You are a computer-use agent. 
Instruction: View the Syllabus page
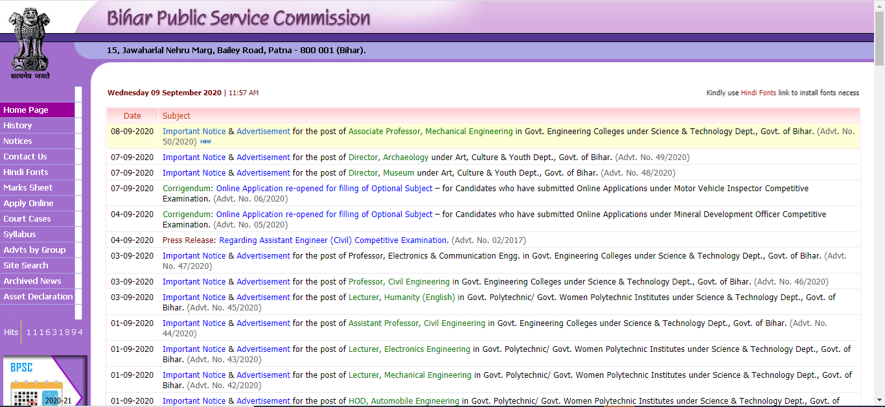19,235
